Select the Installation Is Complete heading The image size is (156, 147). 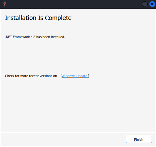pos(38,18)
